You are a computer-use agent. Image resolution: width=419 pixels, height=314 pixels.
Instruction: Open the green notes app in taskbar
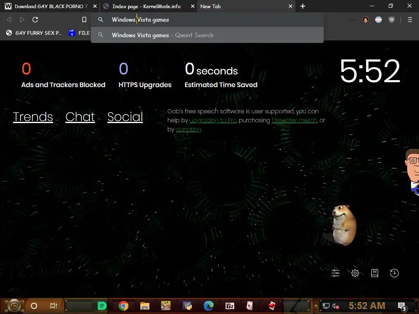102,306
